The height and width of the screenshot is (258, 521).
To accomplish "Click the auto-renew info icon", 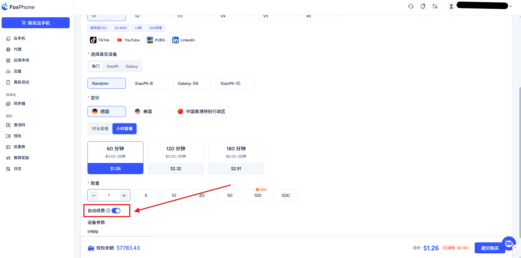I will point(108,211).
